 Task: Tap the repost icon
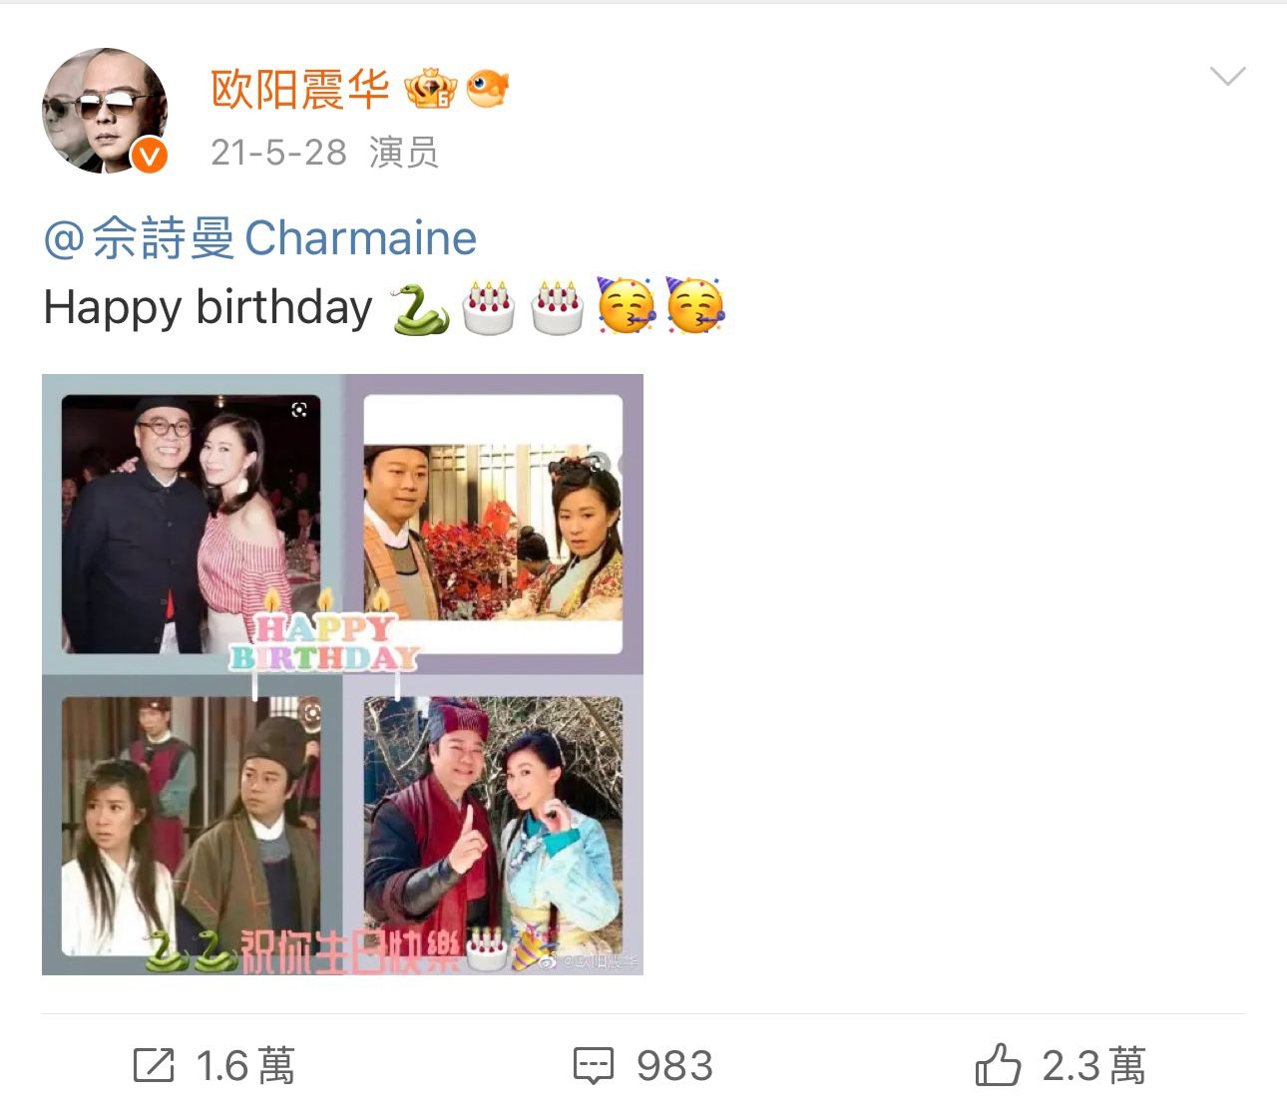[x=154, y=1065]
